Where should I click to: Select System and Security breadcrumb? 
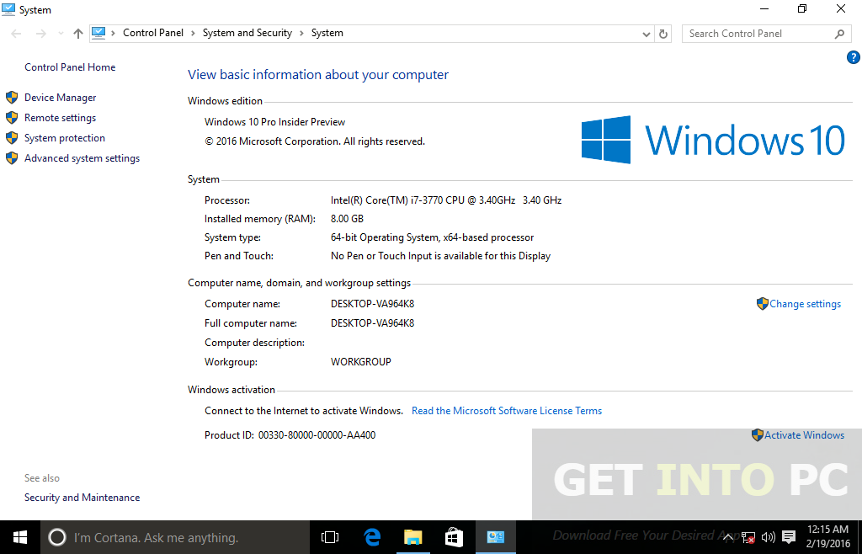click(x=247, y=33)
